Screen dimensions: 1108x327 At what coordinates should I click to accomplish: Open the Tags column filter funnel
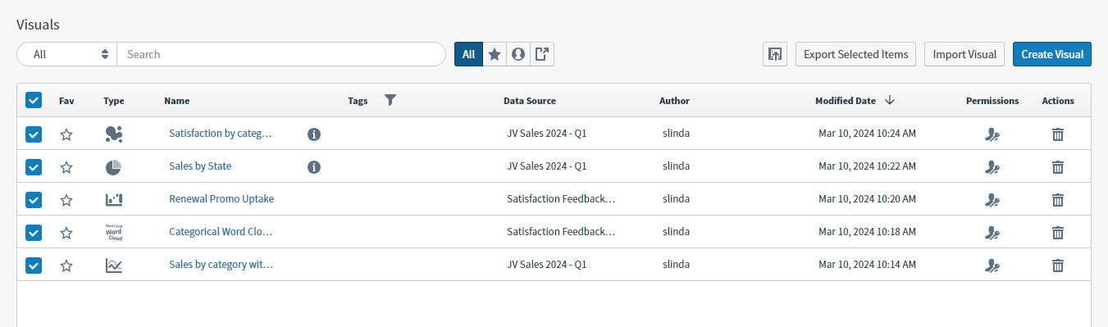pyautogui.click(x=390, y=100)
